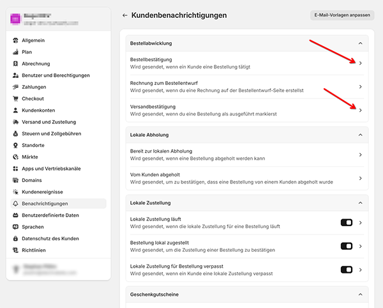Click the Checkout cart icon
Viewport: 383px width, 308px height.
(x=15, y=98)
